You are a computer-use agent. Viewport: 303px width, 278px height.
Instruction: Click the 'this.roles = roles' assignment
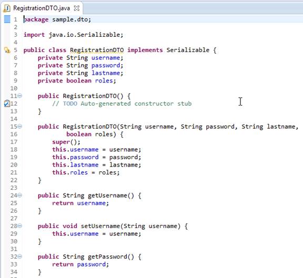coord(86,172)
